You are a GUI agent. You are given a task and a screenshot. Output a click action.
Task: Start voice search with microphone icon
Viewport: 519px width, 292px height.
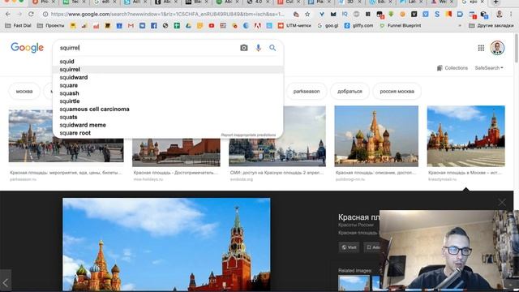pyautogui.click(x=258, y=48)
